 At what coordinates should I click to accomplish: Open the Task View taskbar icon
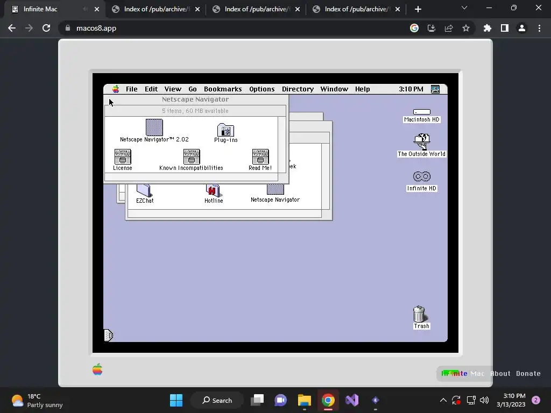click(x=257, y=400)
